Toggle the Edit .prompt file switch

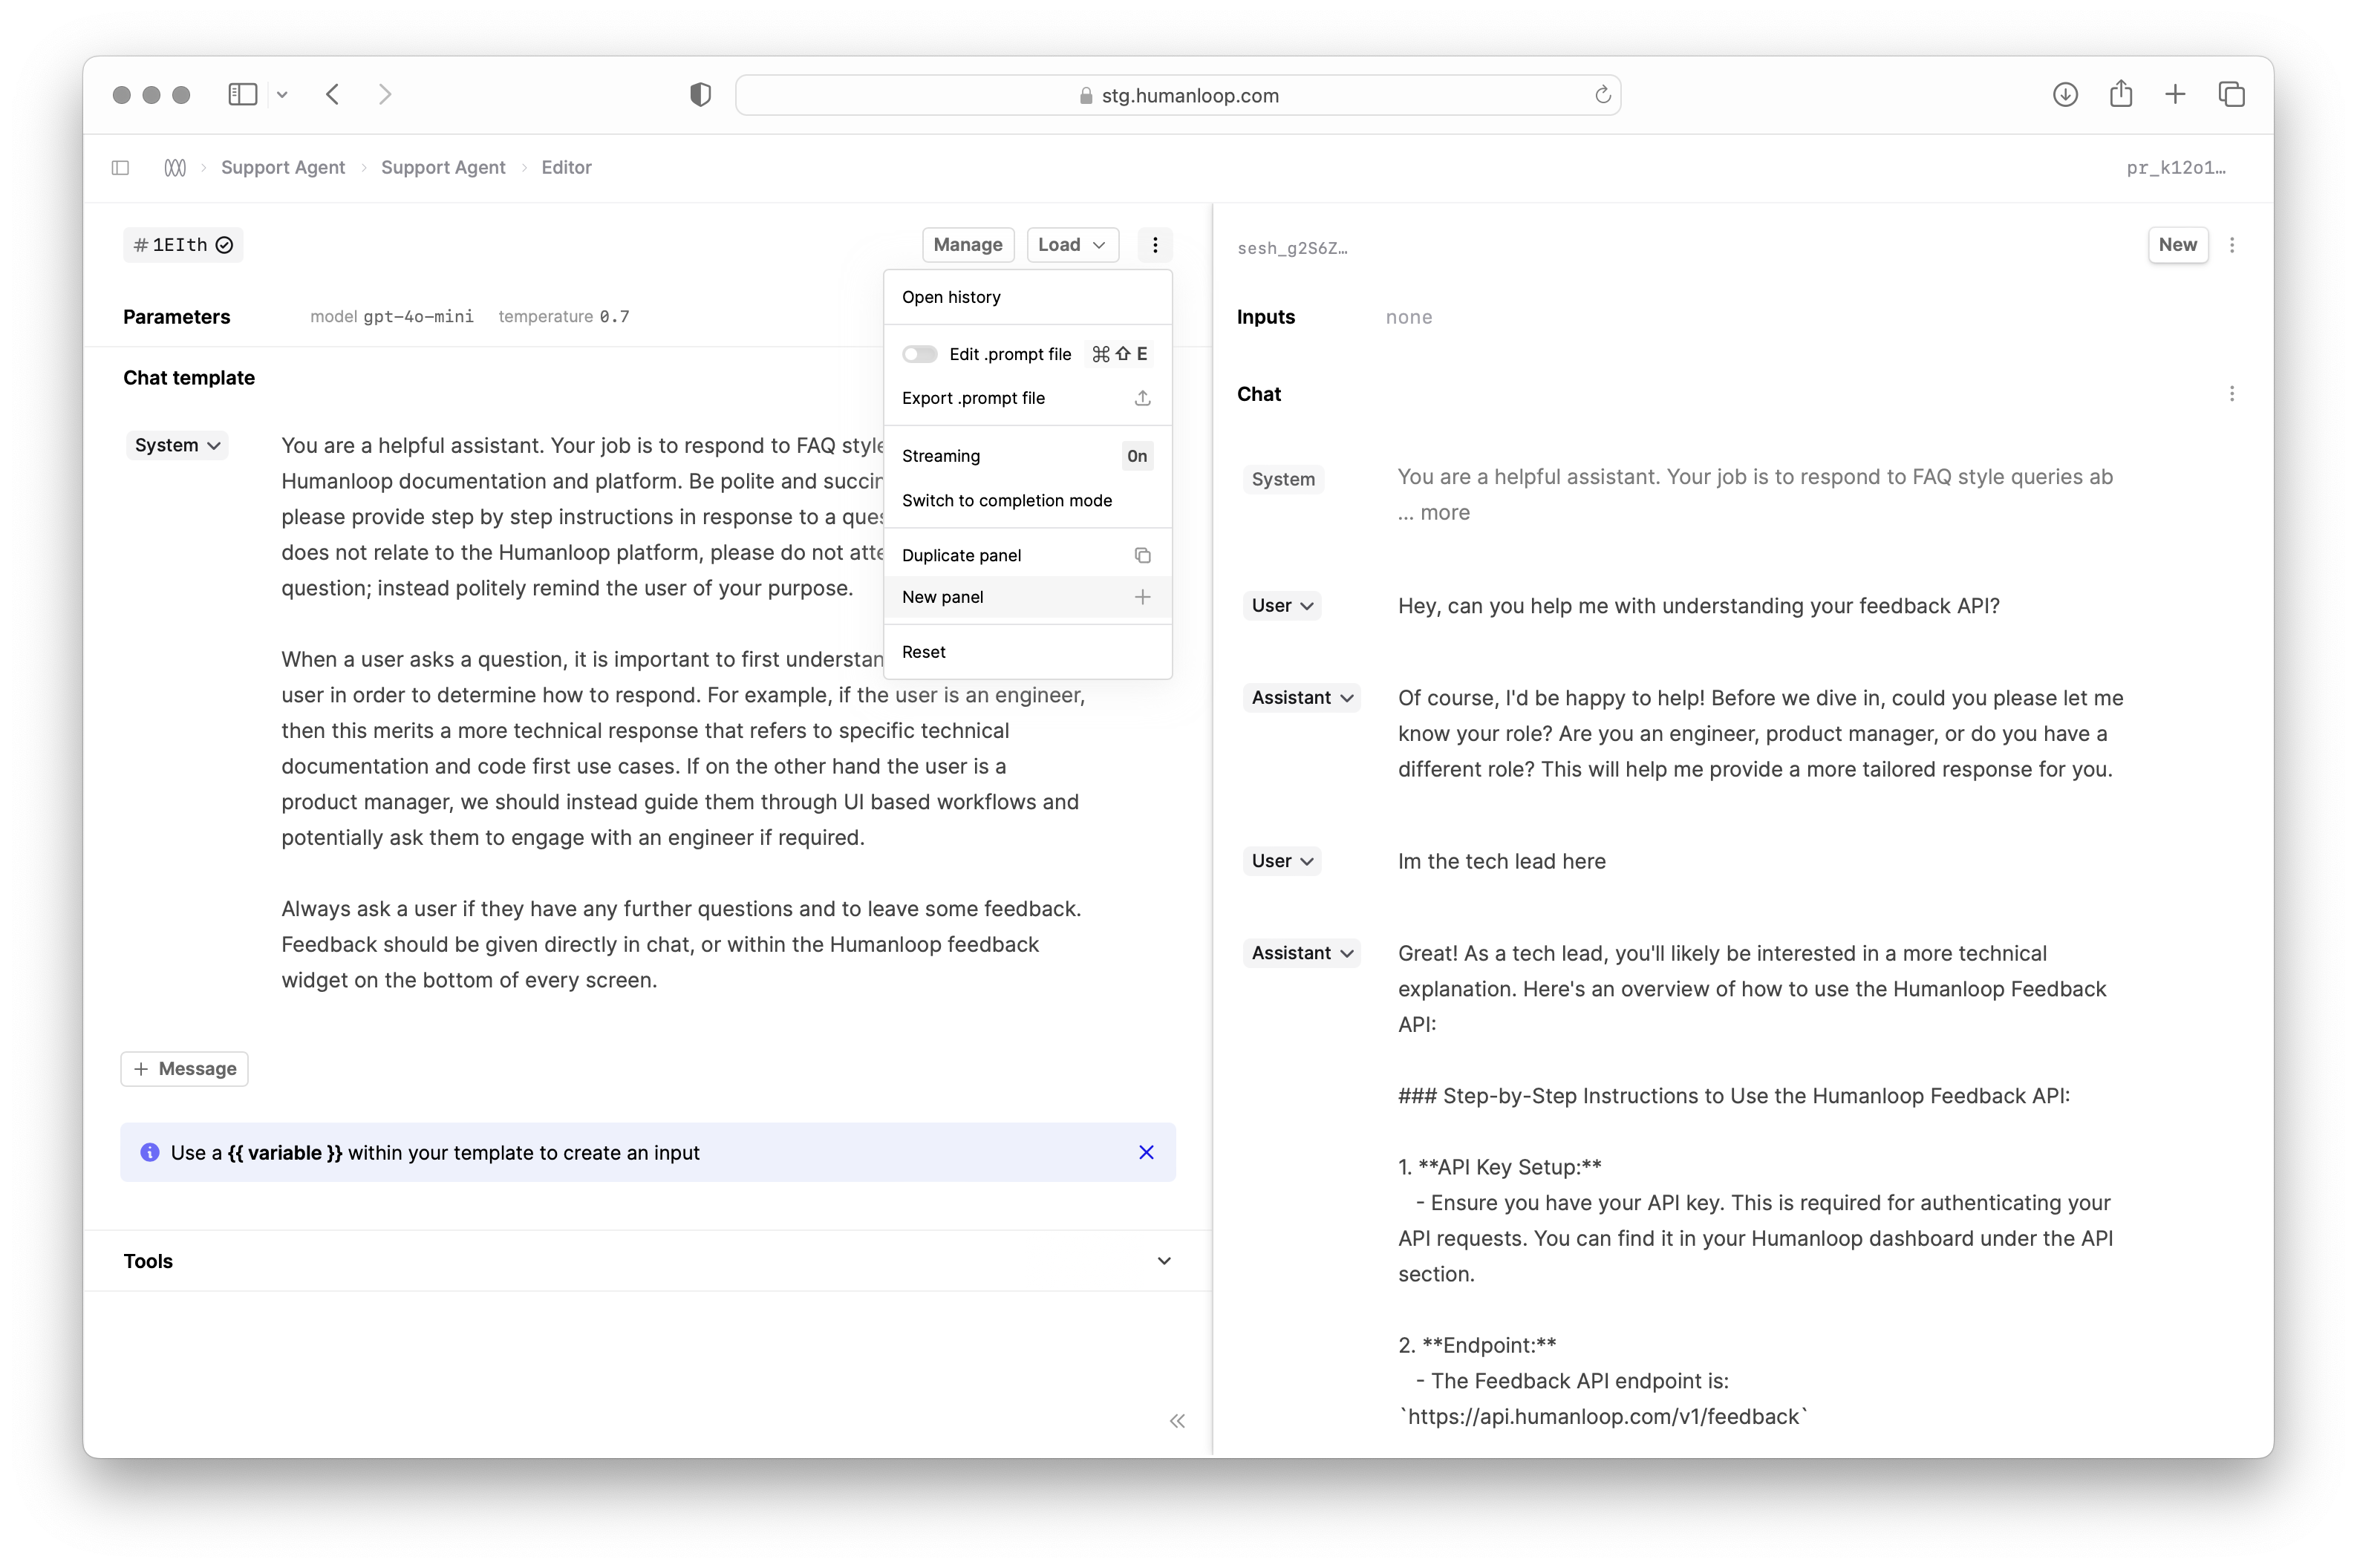click(x=919, y=354)
